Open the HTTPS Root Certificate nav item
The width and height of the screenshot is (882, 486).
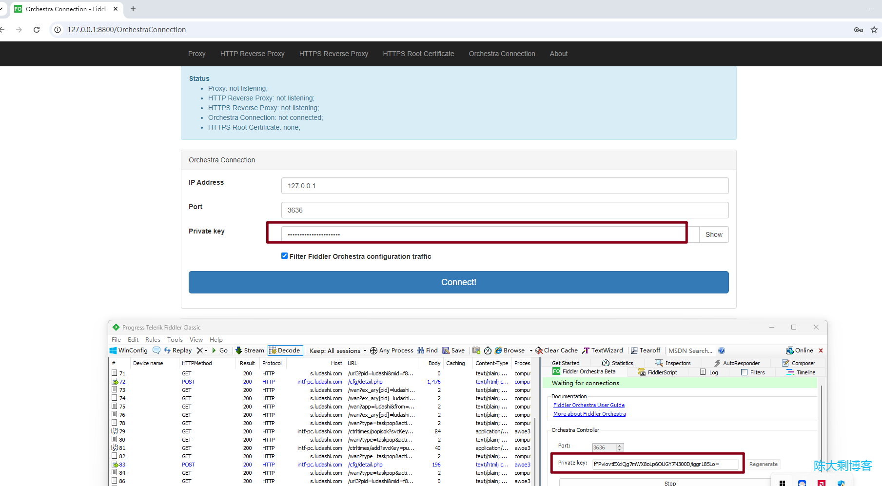[418, 54]
